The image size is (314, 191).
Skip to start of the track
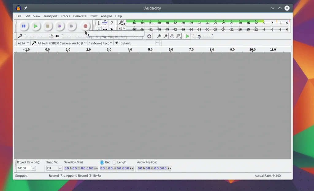click(x=60, y=26)
